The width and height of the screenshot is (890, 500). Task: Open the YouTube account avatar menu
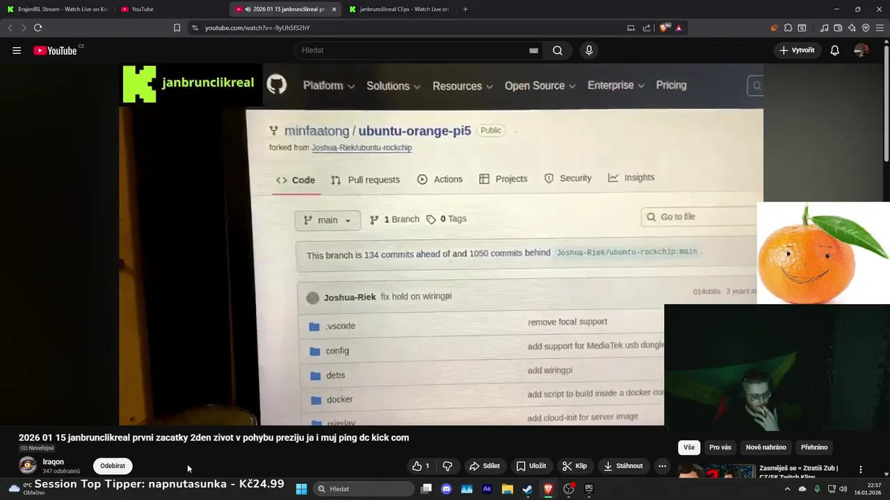[861, 50]
